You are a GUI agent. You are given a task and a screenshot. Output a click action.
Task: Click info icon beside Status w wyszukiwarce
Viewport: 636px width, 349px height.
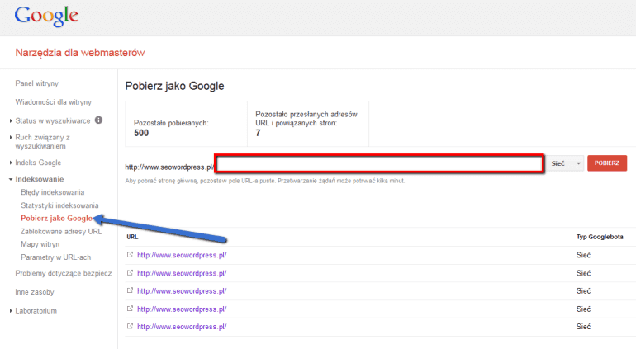[x=98, y=120]
